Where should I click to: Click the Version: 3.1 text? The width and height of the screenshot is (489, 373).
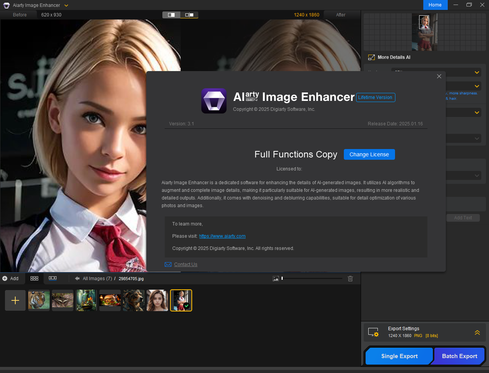coord(181,124)
